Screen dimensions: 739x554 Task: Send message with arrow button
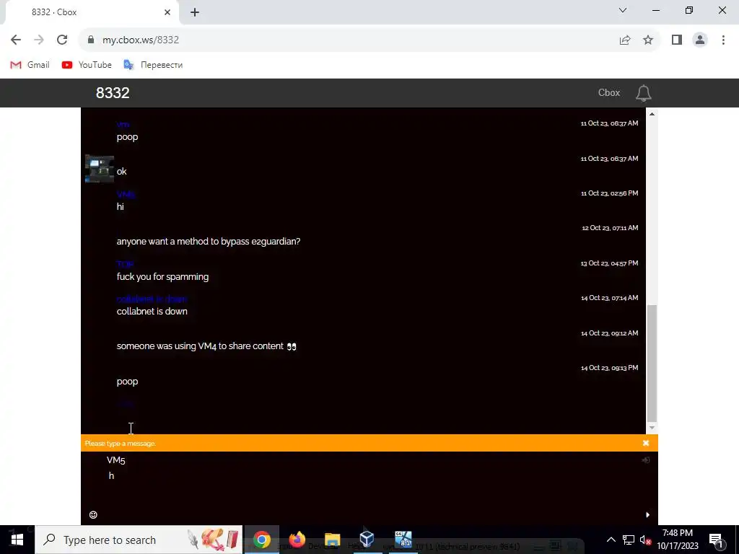pos(647,515)
